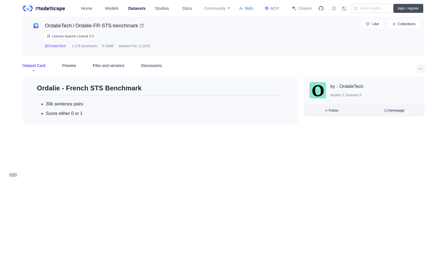The width and height of the screenshot is (447, 279).
Task: Click the floating pill widget on left
Action: pos(13,175)
